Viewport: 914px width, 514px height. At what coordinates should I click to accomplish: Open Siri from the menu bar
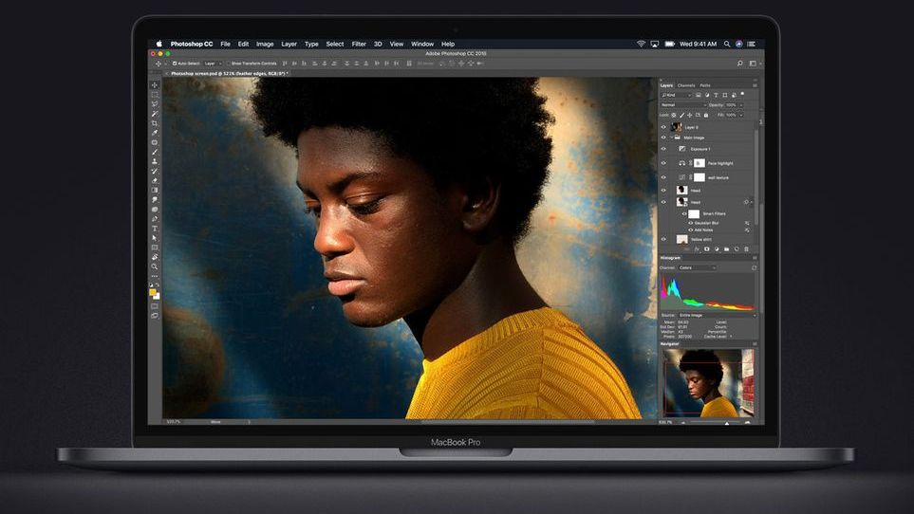click(739, 44)
